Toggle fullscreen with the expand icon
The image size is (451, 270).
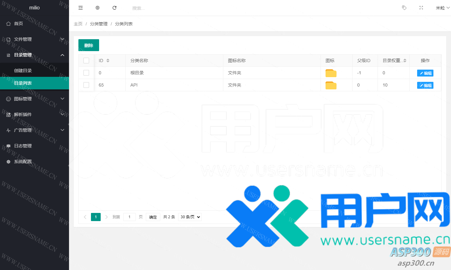pyautogui.click(x=421, y=8)
